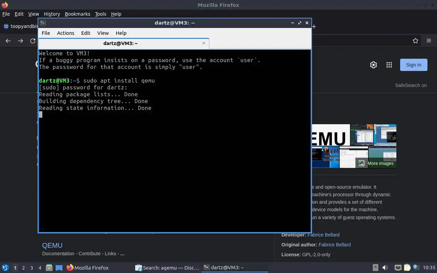Viewport: 437px width, 273px height.
Task: Close the dartz@VM3 terminal tab
Action: point(204,43)
